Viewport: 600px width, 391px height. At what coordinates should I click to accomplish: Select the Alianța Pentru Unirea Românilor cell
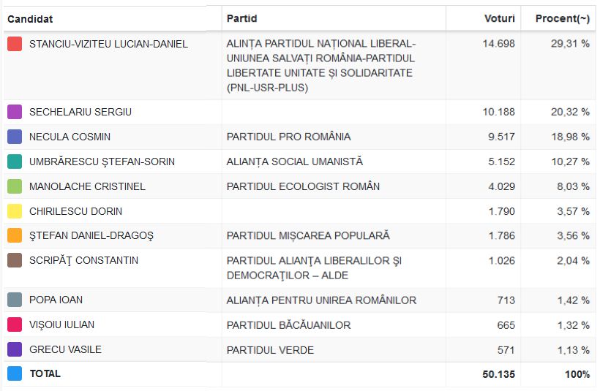321,300
